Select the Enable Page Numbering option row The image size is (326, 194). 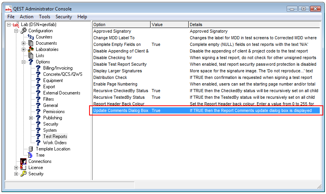117,84
